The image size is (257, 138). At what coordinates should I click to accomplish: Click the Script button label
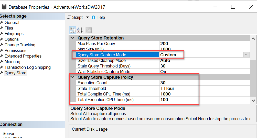click(77, 18)
